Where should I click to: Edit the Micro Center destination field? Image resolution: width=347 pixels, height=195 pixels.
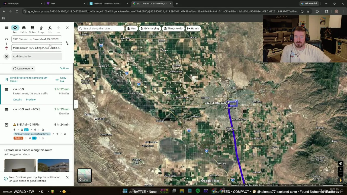[x=37, y=48]
